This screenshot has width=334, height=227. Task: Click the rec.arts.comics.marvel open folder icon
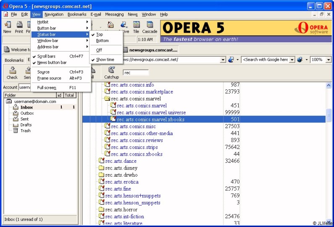(x=107, y=99)
